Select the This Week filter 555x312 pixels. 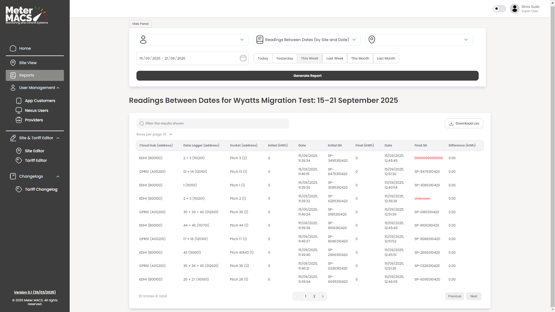pyautogui.click(x=309, y=58)
